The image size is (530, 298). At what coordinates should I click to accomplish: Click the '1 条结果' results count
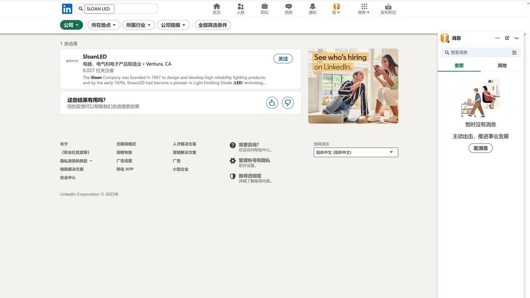click(69, 44)
